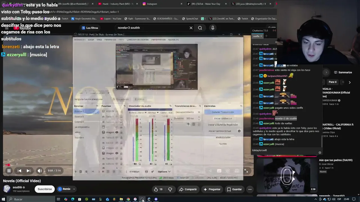
Task: Open the Archivo menu in OBS
Action: [80, 40]
